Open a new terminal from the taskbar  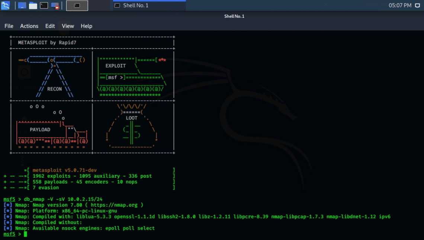44,5
